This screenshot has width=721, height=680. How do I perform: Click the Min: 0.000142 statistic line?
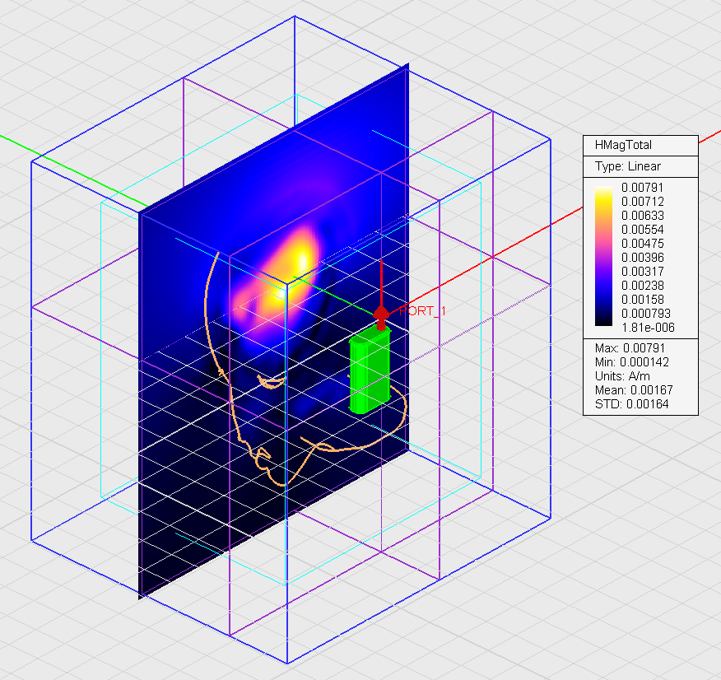[630, 361]
